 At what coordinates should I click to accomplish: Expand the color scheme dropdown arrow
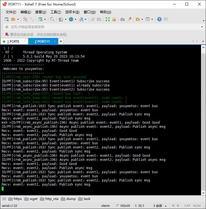pyautogui.click(x=66, y=20)
